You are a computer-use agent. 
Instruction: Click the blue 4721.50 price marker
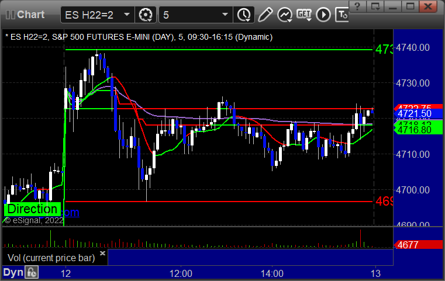tap(418, 114)
